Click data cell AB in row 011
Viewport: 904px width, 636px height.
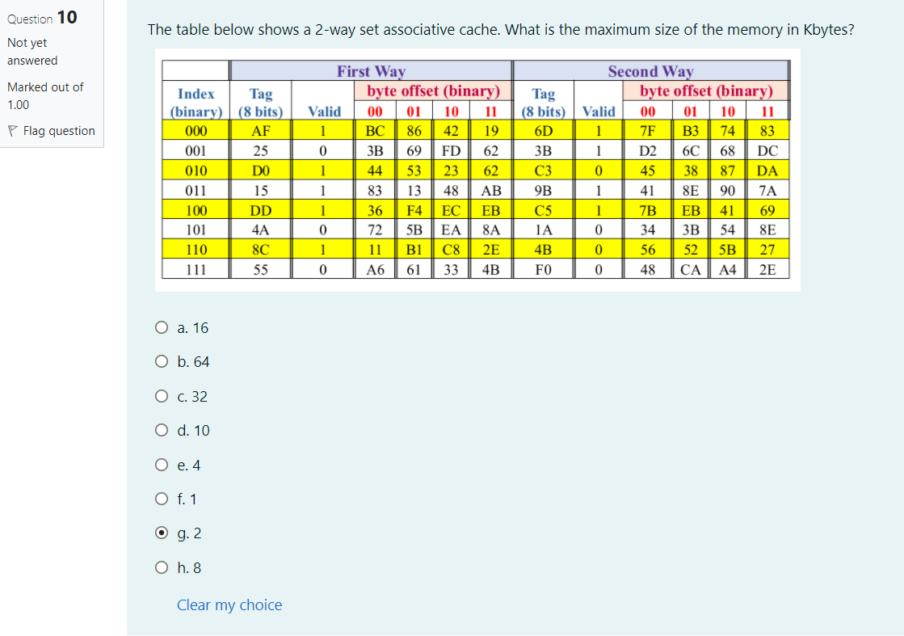point(490,190)
